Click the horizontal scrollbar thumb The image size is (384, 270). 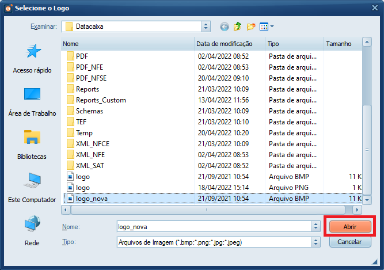tap(206, 210)
